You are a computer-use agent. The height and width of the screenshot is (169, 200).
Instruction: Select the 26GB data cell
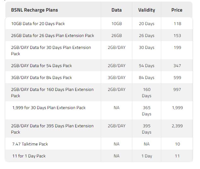[x=117, y=35]
